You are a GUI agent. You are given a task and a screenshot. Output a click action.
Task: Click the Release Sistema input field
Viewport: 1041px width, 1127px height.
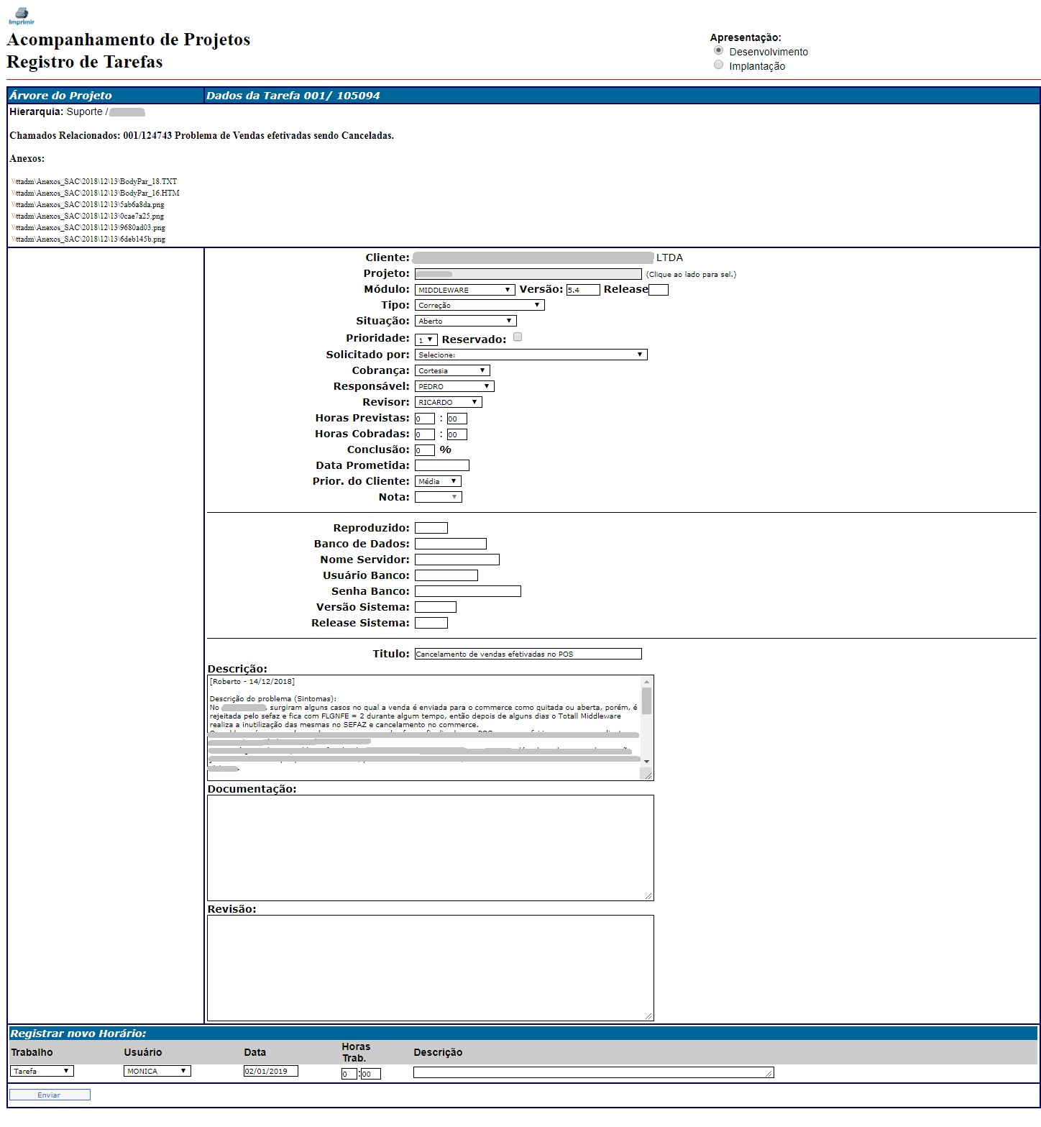click(431, 623)
